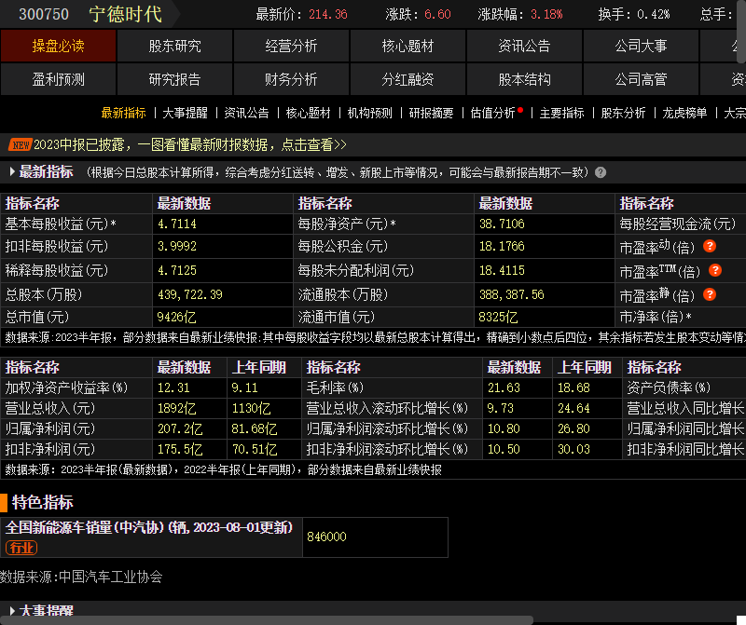Click the stock name 宁德时代
Viewport: 746px width, 625px height.
click(x=126, y=14)
